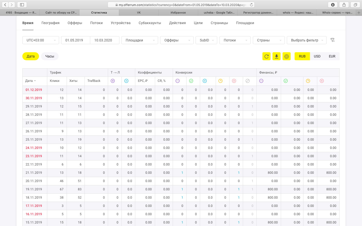The width and height of the screenshot is (362, 226).
Task: Open the Потоки filter dropdown
Action: (x=235, y=40)
